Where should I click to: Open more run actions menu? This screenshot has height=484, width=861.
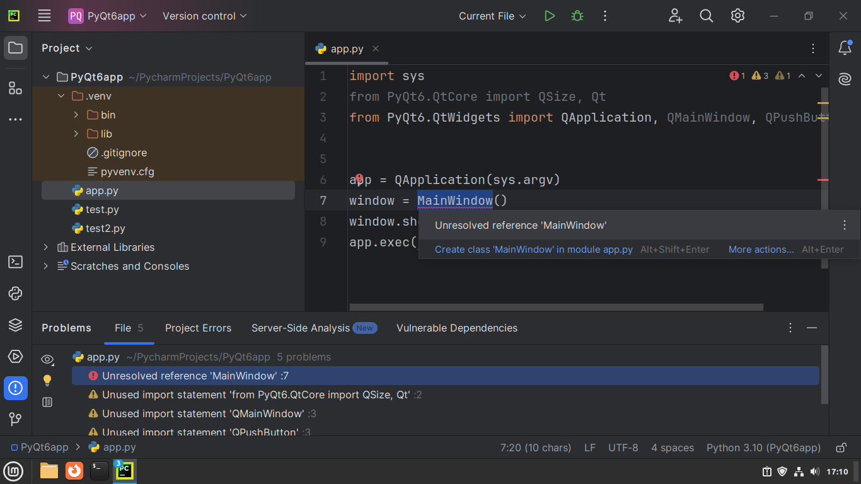[x=605, y=16]
